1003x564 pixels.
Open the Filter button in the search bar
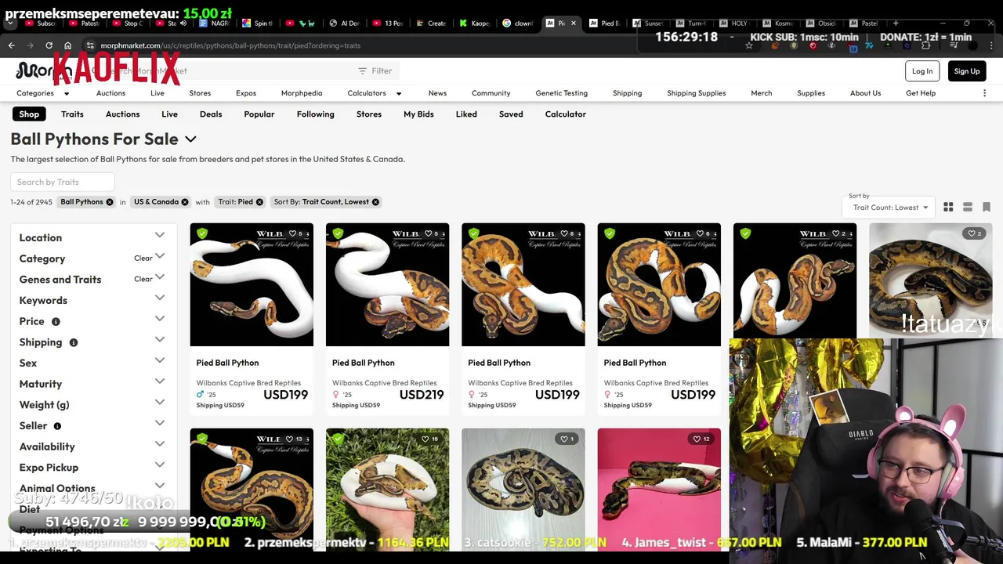point(375,70)
